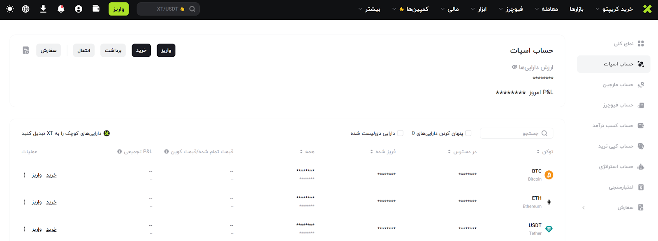The width and height of the screenshot is (658, 241).
Task: Select حساب مارجین in the sidebar
Action: (618, 85)
